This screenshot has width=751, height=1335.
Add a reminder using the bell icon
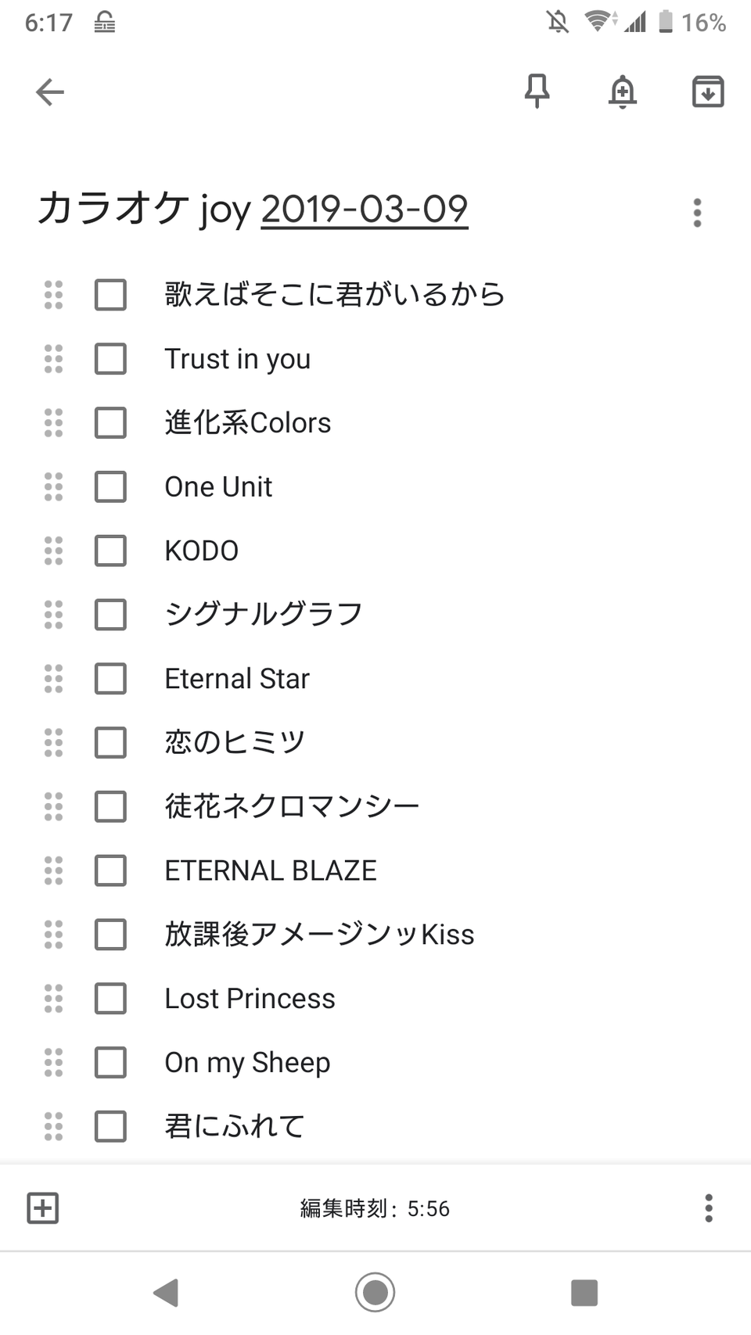[623, 92]
